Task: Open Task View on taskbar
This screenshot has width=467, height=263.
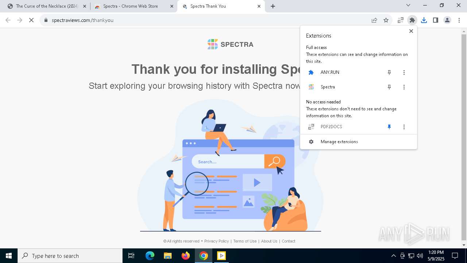Action: (x=131, y=256)
